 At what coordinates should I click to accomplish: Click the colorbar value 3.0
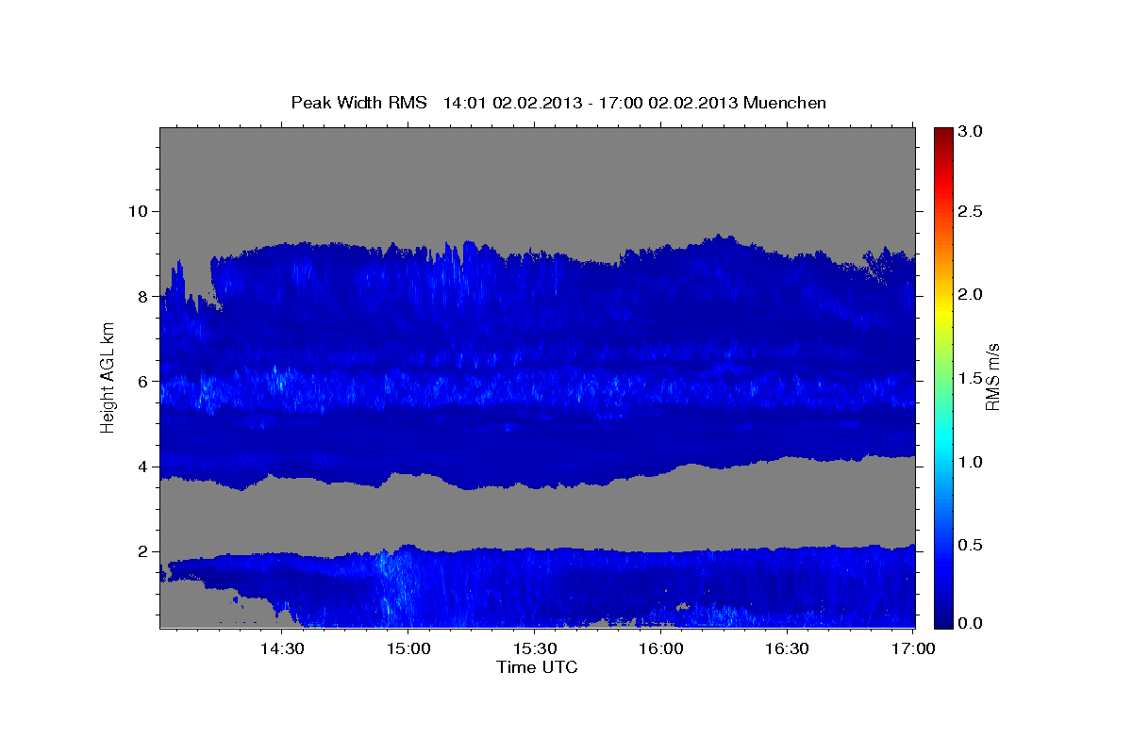coord(972,132)
